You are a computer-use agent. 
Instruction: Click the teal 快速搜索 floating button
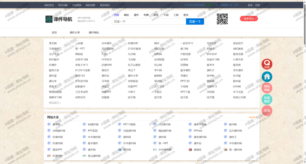point(267,99)
